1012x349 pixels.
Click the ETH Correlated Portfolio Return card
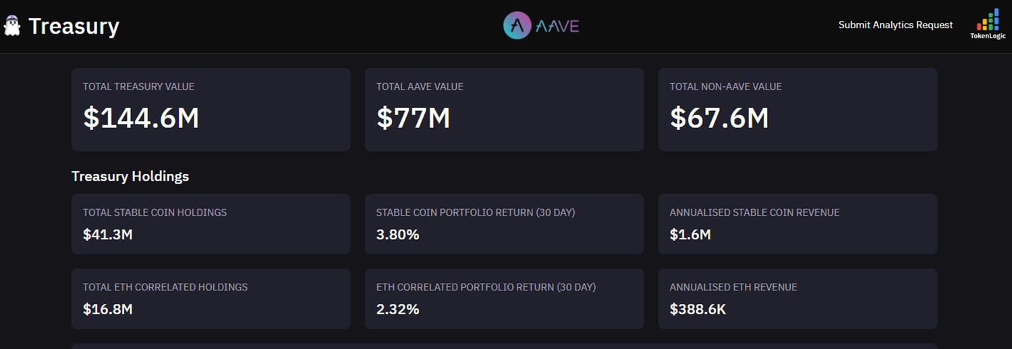click(x=504, y=298)
